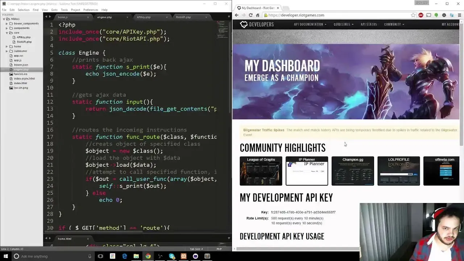The height and width of the screenshot is (261, 464).
Task: Select lee-sin.png in sidebar
Action: (21, 88)
